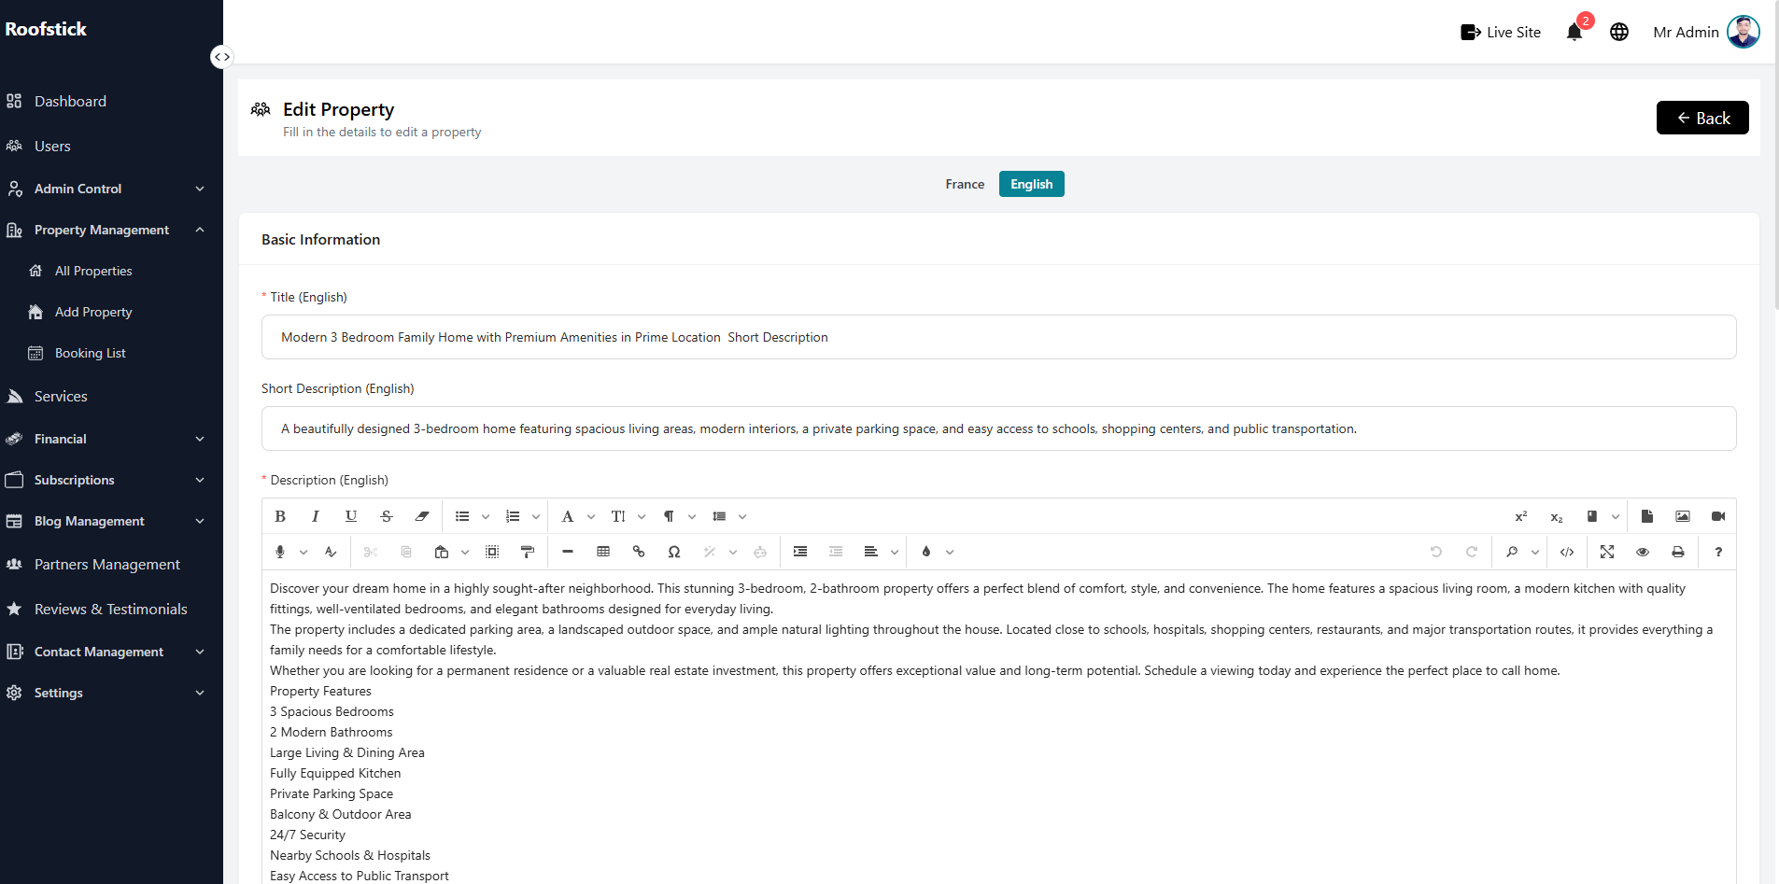Switch to the France language tab

tap(965, 184)
